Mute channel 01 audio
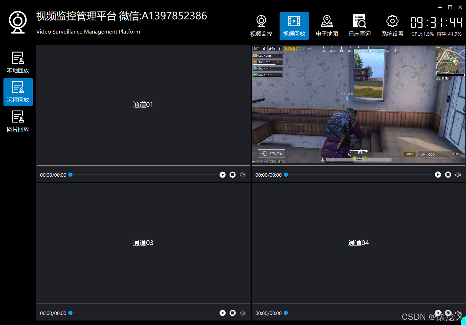The image size is (466, 325). pyautogui.click(x=243, y=175)
